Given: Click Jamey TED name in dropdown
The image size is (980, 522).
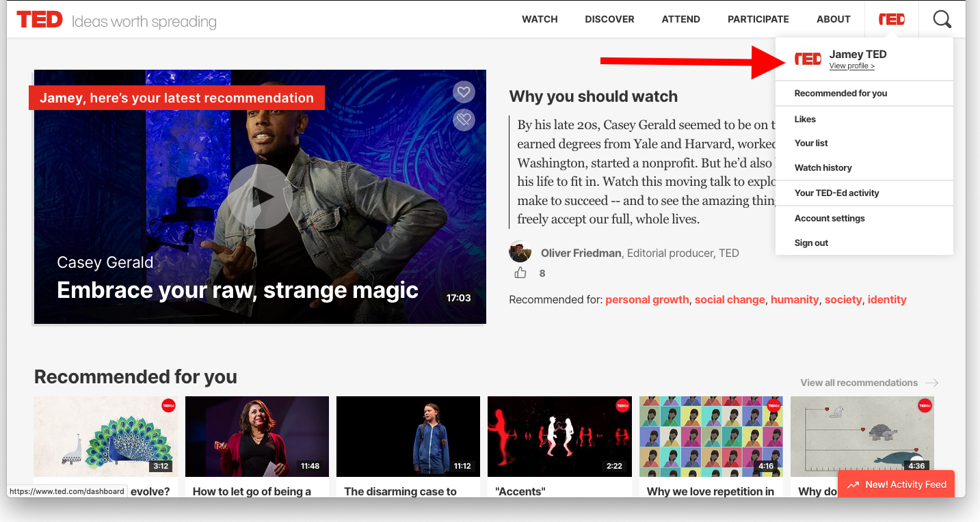Looking at the screenshot, I should [x=858, y=54].
